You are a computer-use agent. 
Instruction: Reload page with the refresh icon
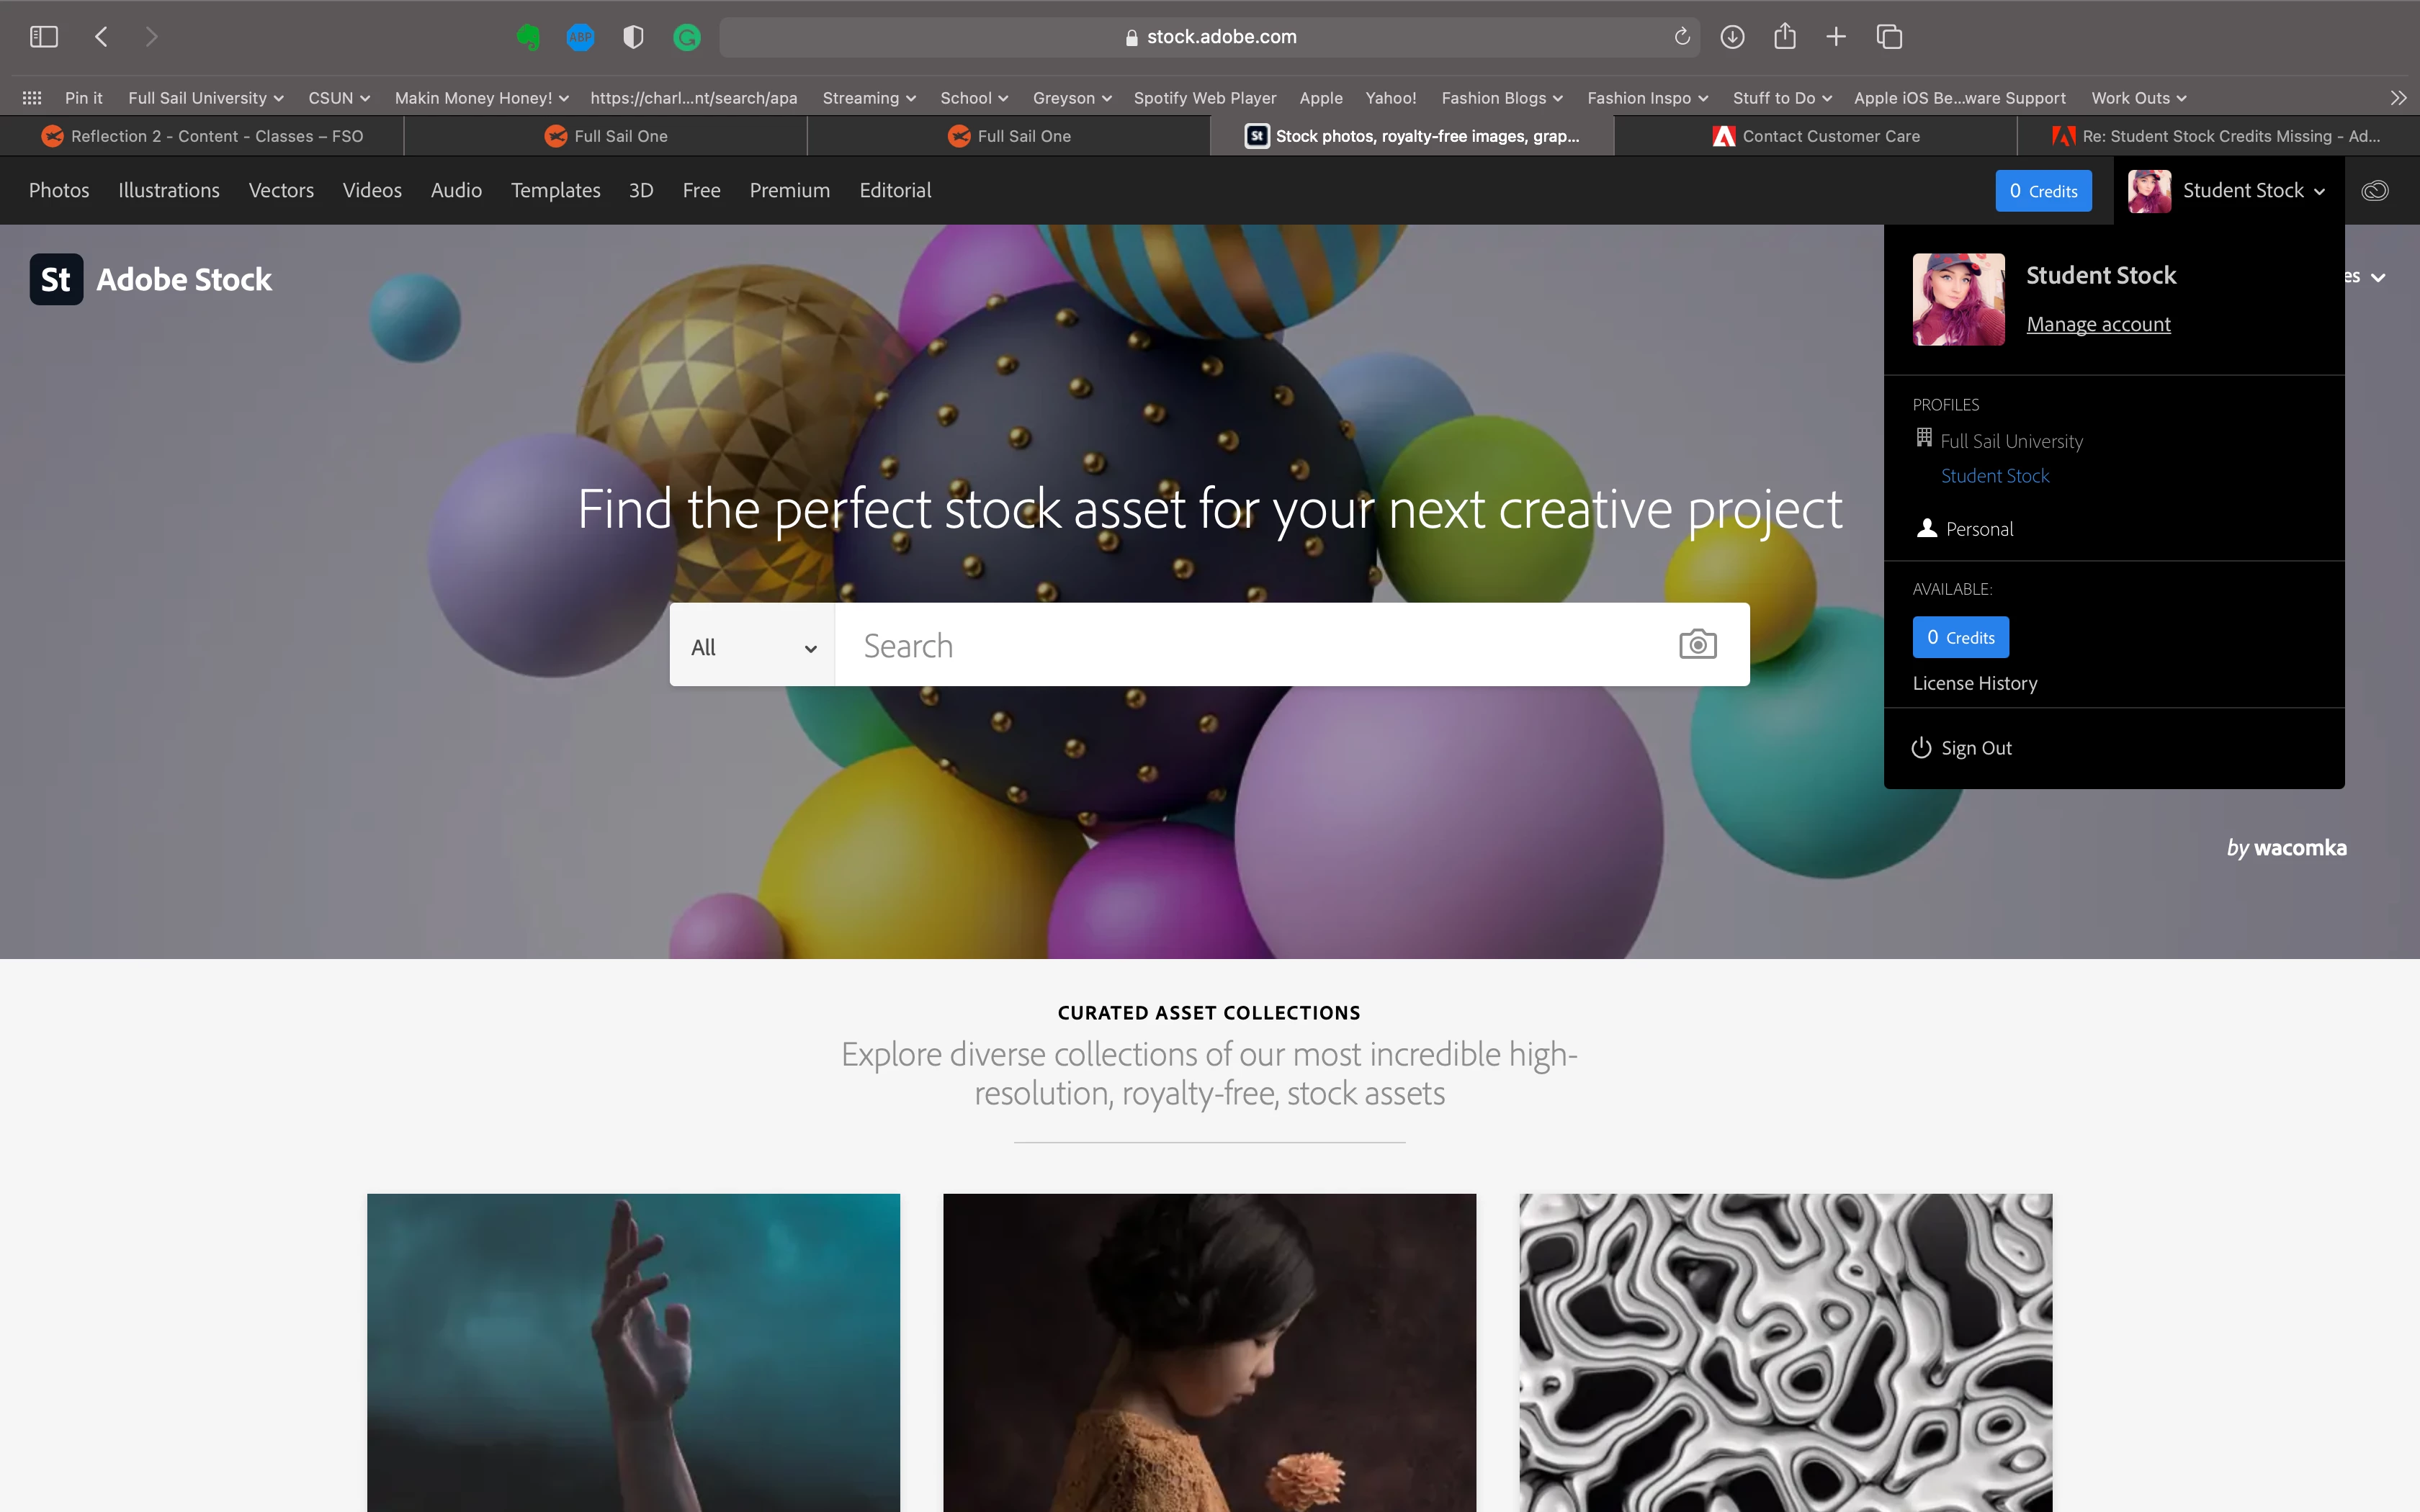click(1682, 37)
